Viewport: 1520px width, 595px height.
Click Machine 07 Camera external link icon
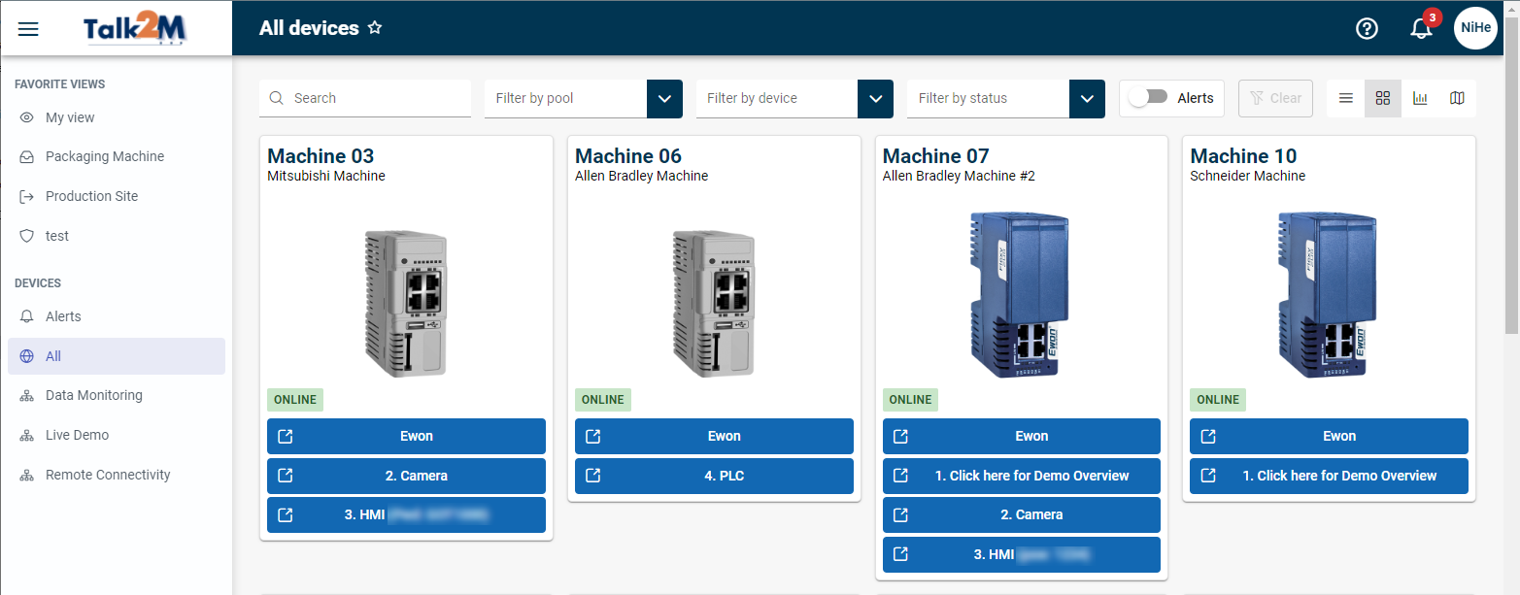[900, 514]
